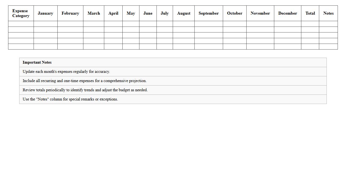This screenshot has width=346, height=176.
Task: Click the December header cell
Action: 288,13
